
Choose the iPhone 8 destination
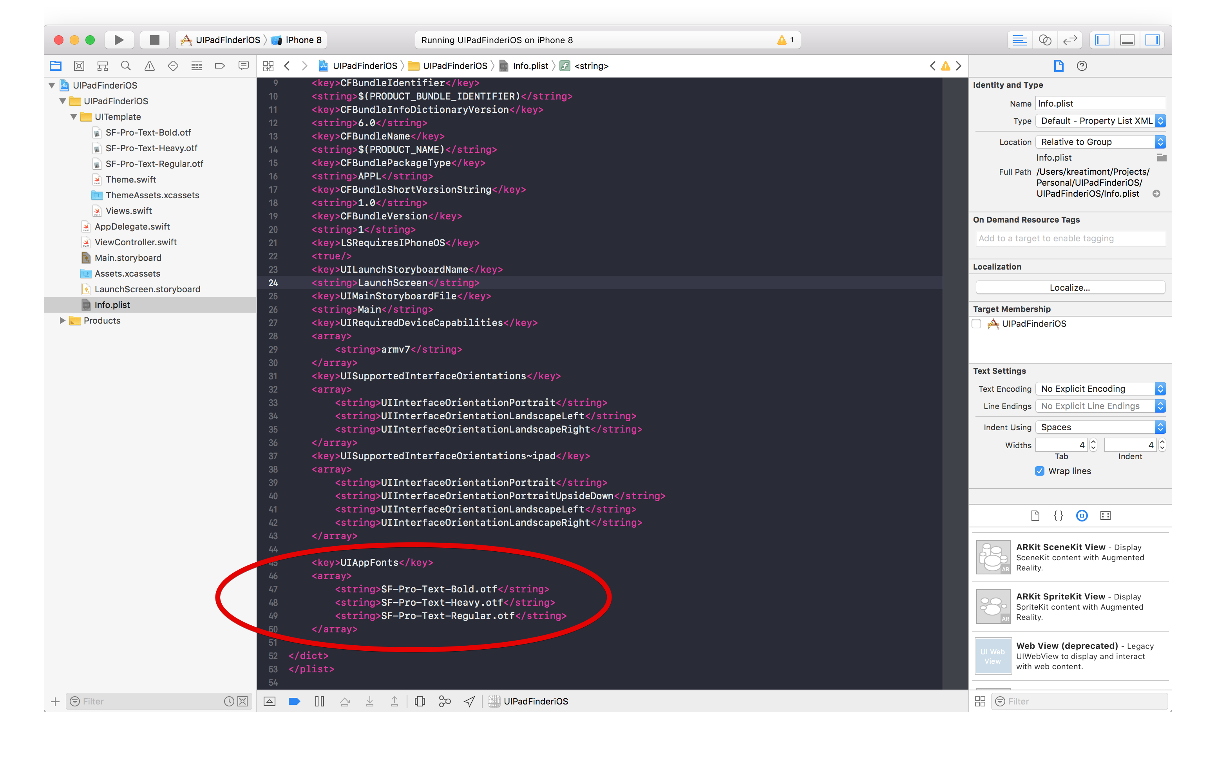[297, 40]
